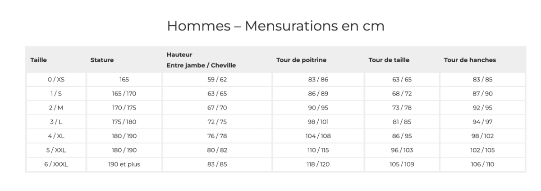541x191 pixels.
Task: Click the 59 / 62 leg height cell
Action: pyautogui.click(x=217, y=80)
